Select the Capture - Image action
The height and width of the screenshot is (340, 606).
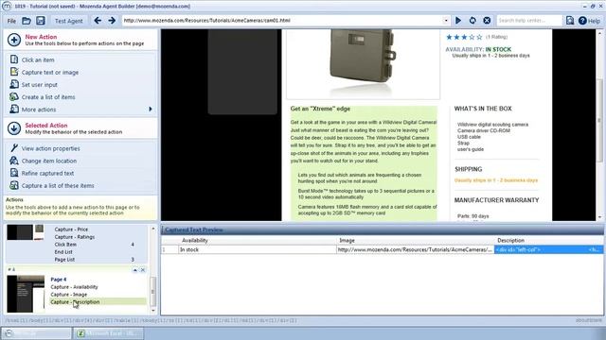coord(69,295)
